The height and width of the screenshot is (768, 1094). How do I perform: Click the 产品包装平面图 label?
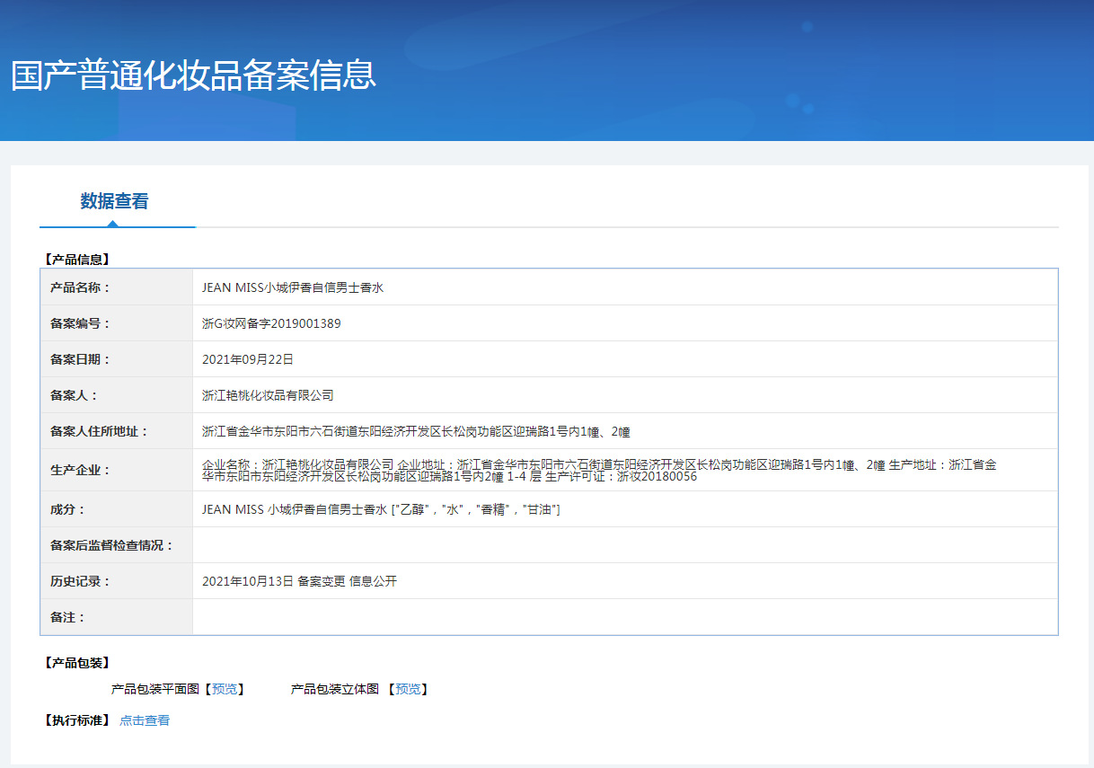coord(154,689)
